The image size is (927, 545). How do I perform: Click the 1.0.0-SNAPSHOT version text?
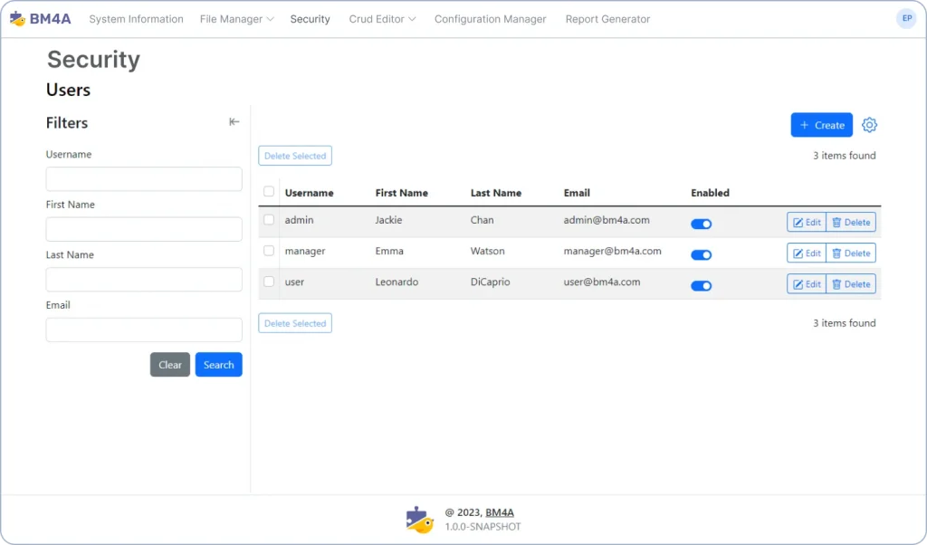[x=483, y=527]
